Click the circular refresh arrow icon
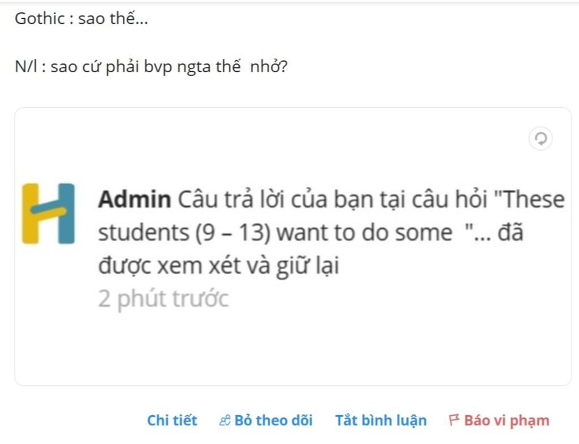Viewport: 579px width, 444px height. [x=541, y=139]
